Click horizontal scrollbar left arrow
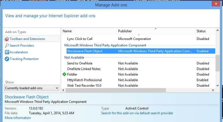The height and width of the screenshot is (122, 223). [63, 90]
